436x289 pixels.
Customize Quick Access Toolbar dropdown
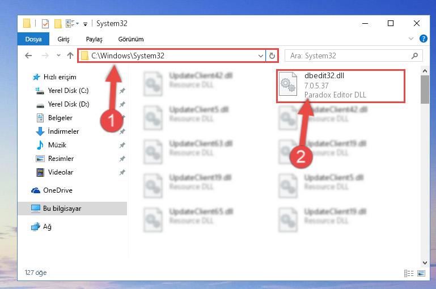[x=86, y=24]
